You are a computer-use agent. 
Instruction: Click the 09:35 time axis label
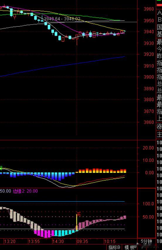pos(82,241)
